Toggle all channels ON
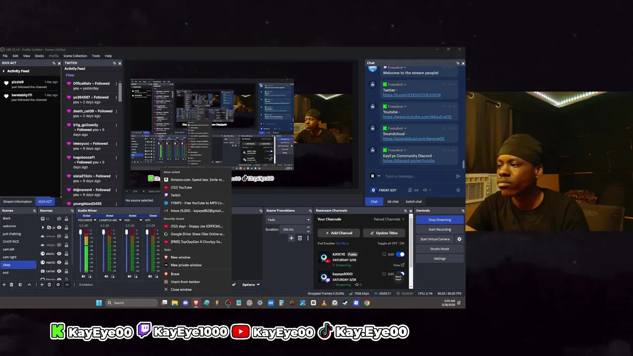Viewport: 633px width, 356px height. (x=402, y=243)
